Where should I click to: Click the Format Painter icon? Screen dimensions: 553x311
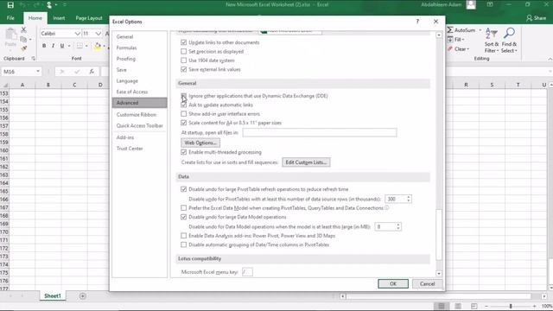click(23, 48)
